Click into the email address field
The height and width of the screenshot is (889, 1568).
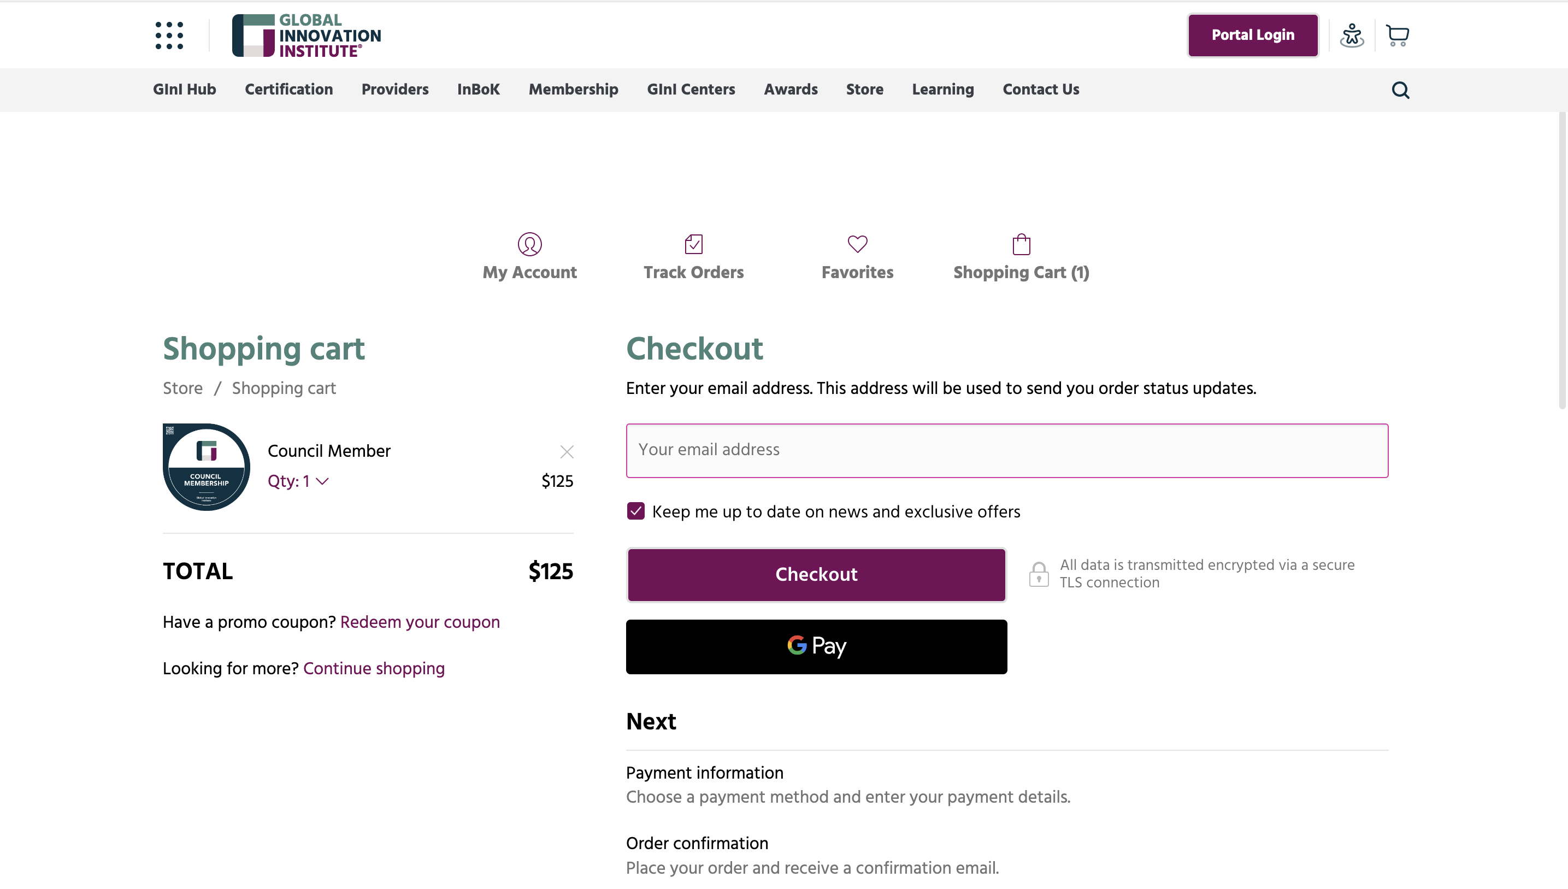(x=1006, y=451)
